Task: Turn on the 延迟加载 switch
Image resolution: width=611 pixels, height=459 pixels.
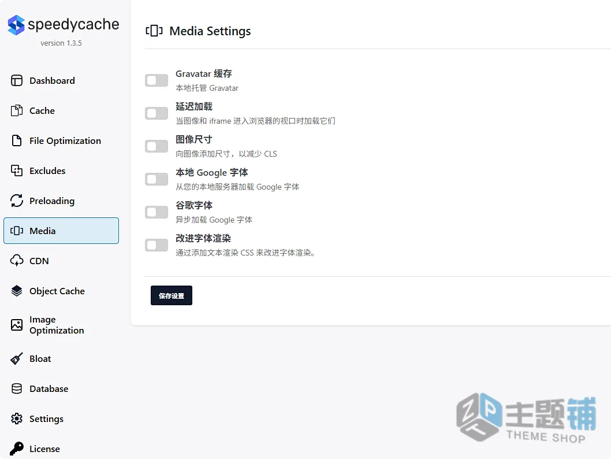Action: (157, 113)
